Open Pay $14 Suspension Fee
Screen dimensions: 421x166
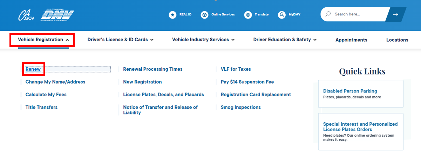[x=247, y=82]
